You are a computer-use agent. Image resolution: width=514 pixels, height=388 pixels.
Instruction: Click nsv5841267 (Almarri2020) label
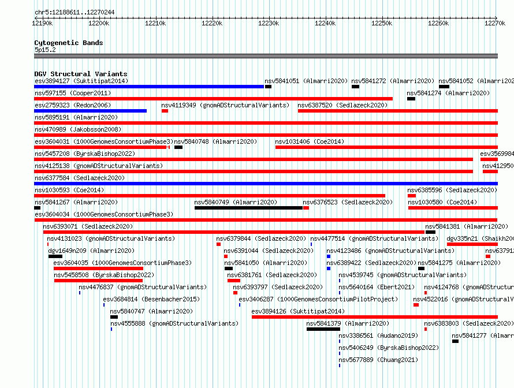(76, 202)
